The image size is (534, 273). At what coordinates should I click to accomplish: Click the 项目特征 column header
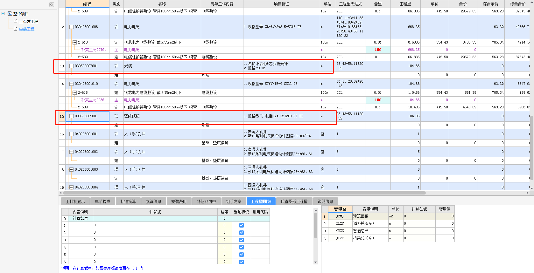point(281,4)
